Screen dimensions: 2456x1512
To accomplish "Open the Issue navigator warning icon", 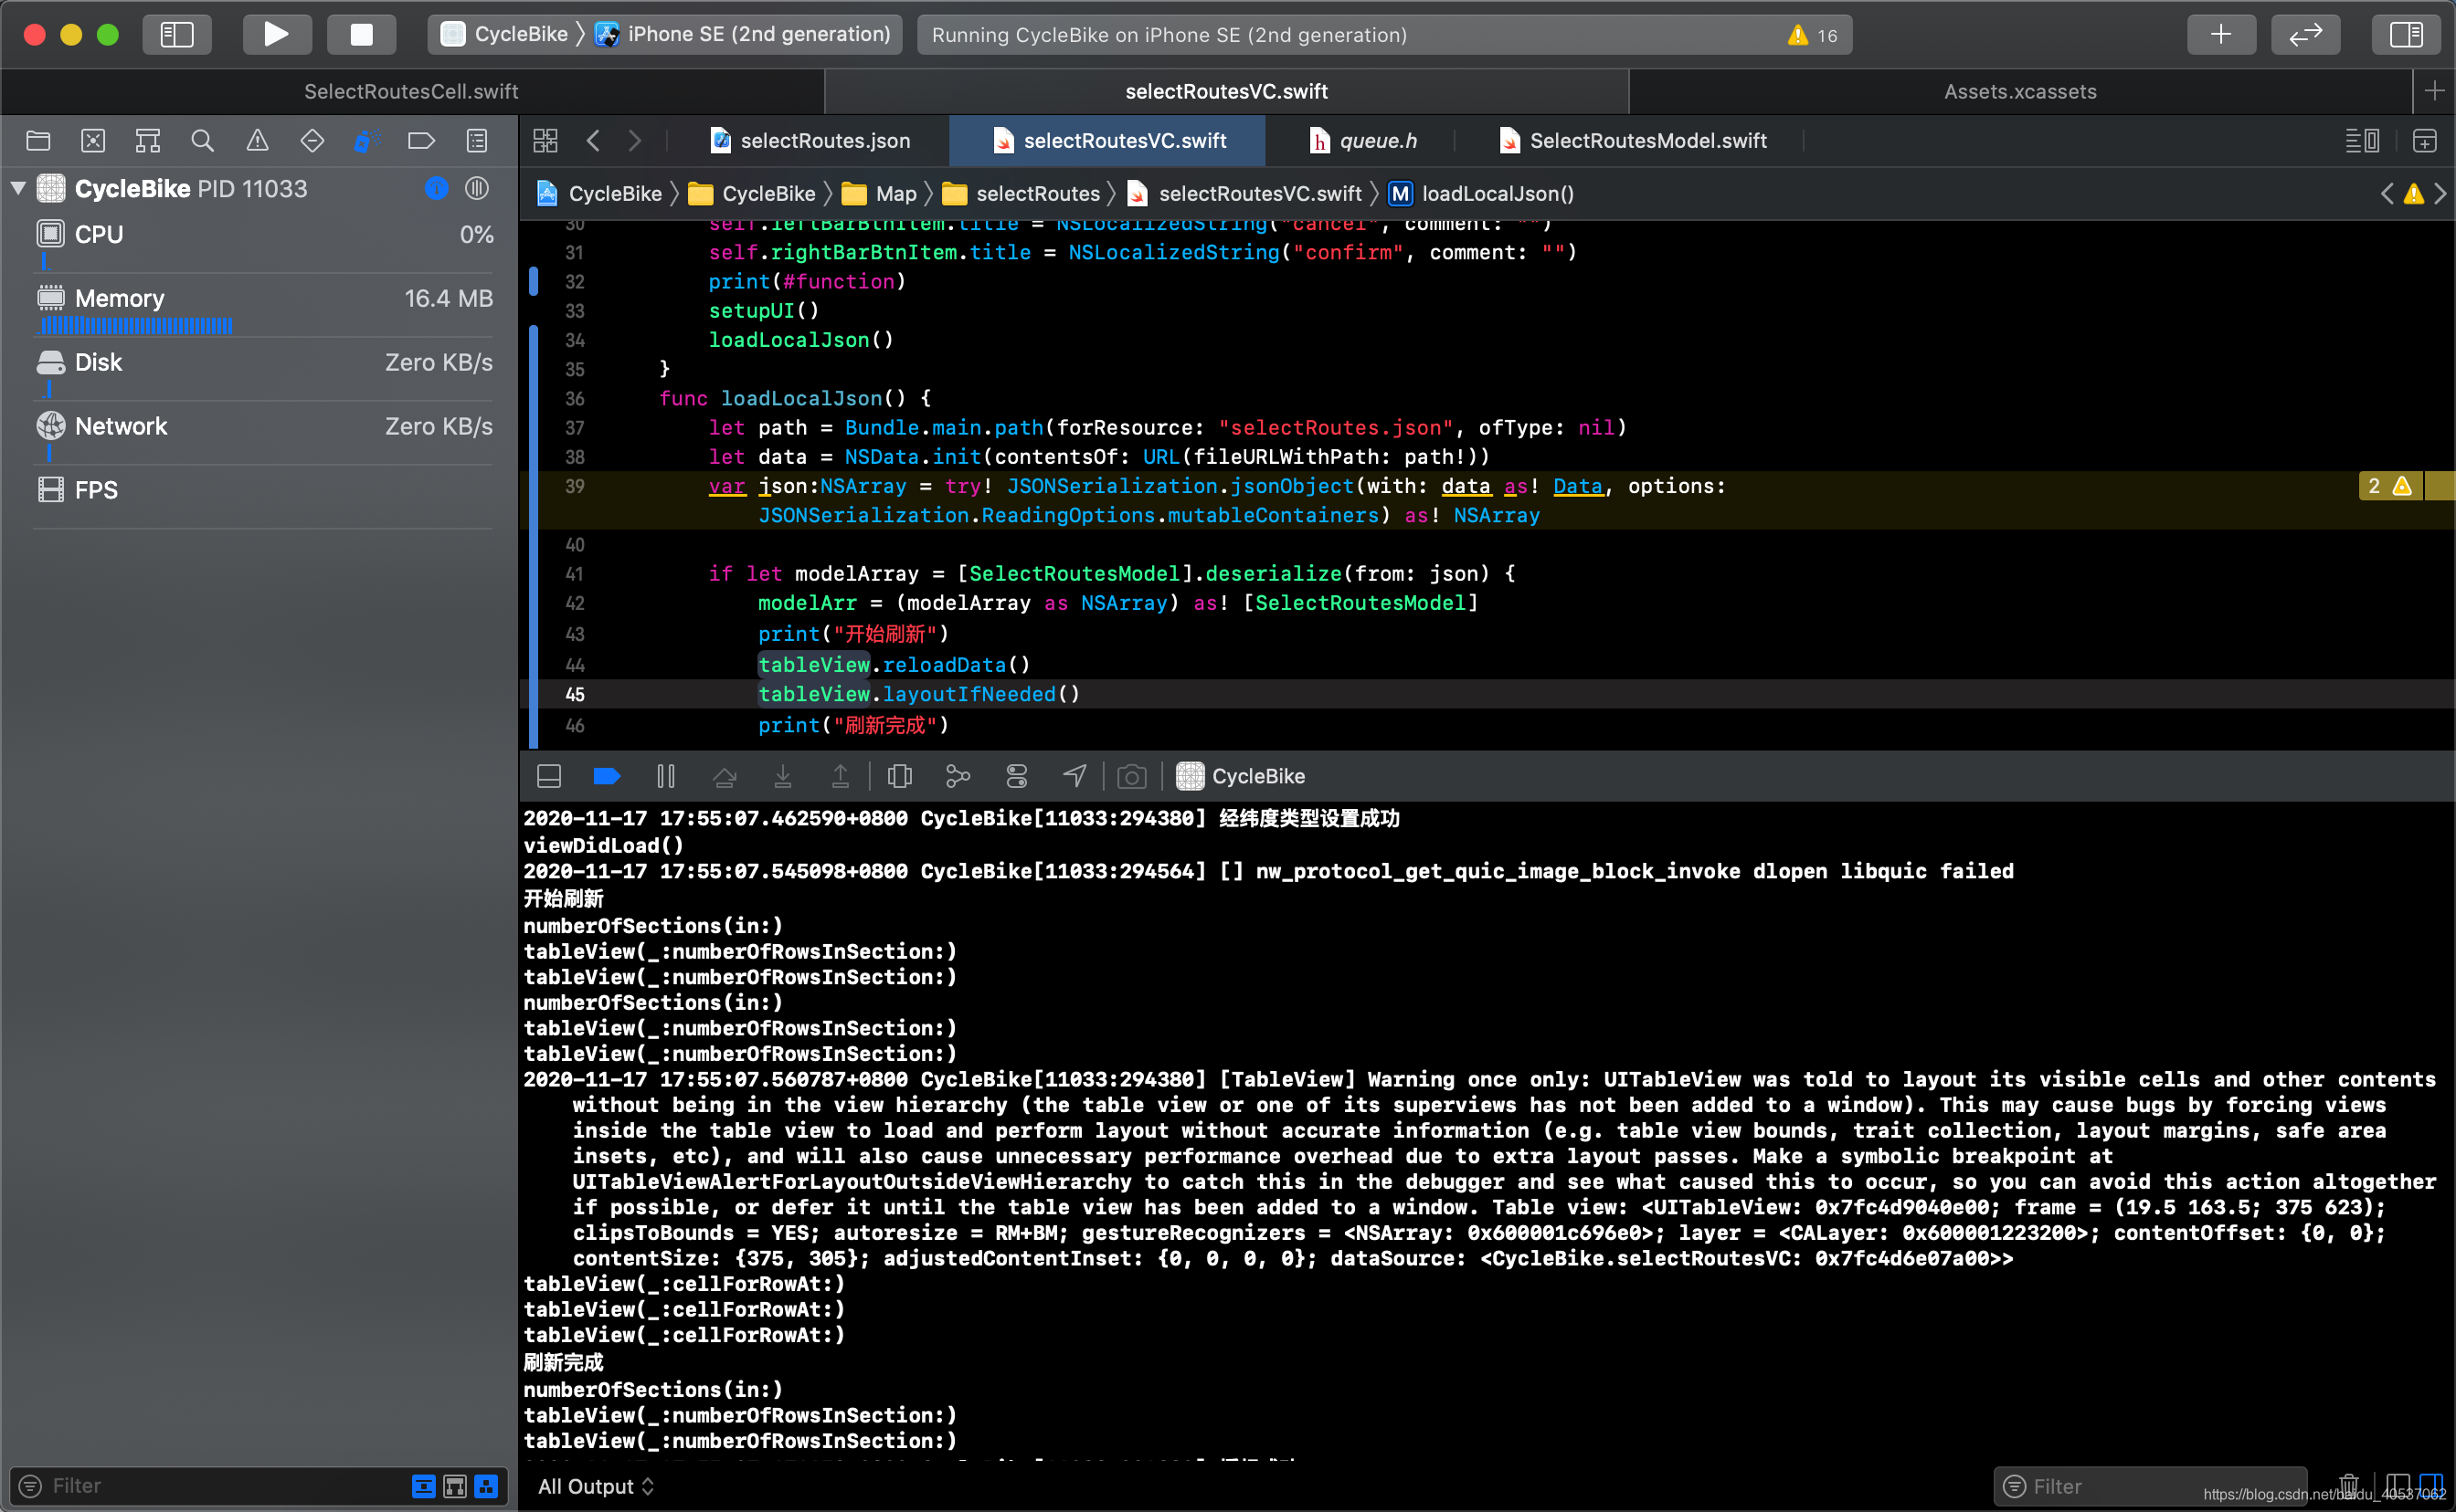I will pyautogui.click(x=257, y=141).
